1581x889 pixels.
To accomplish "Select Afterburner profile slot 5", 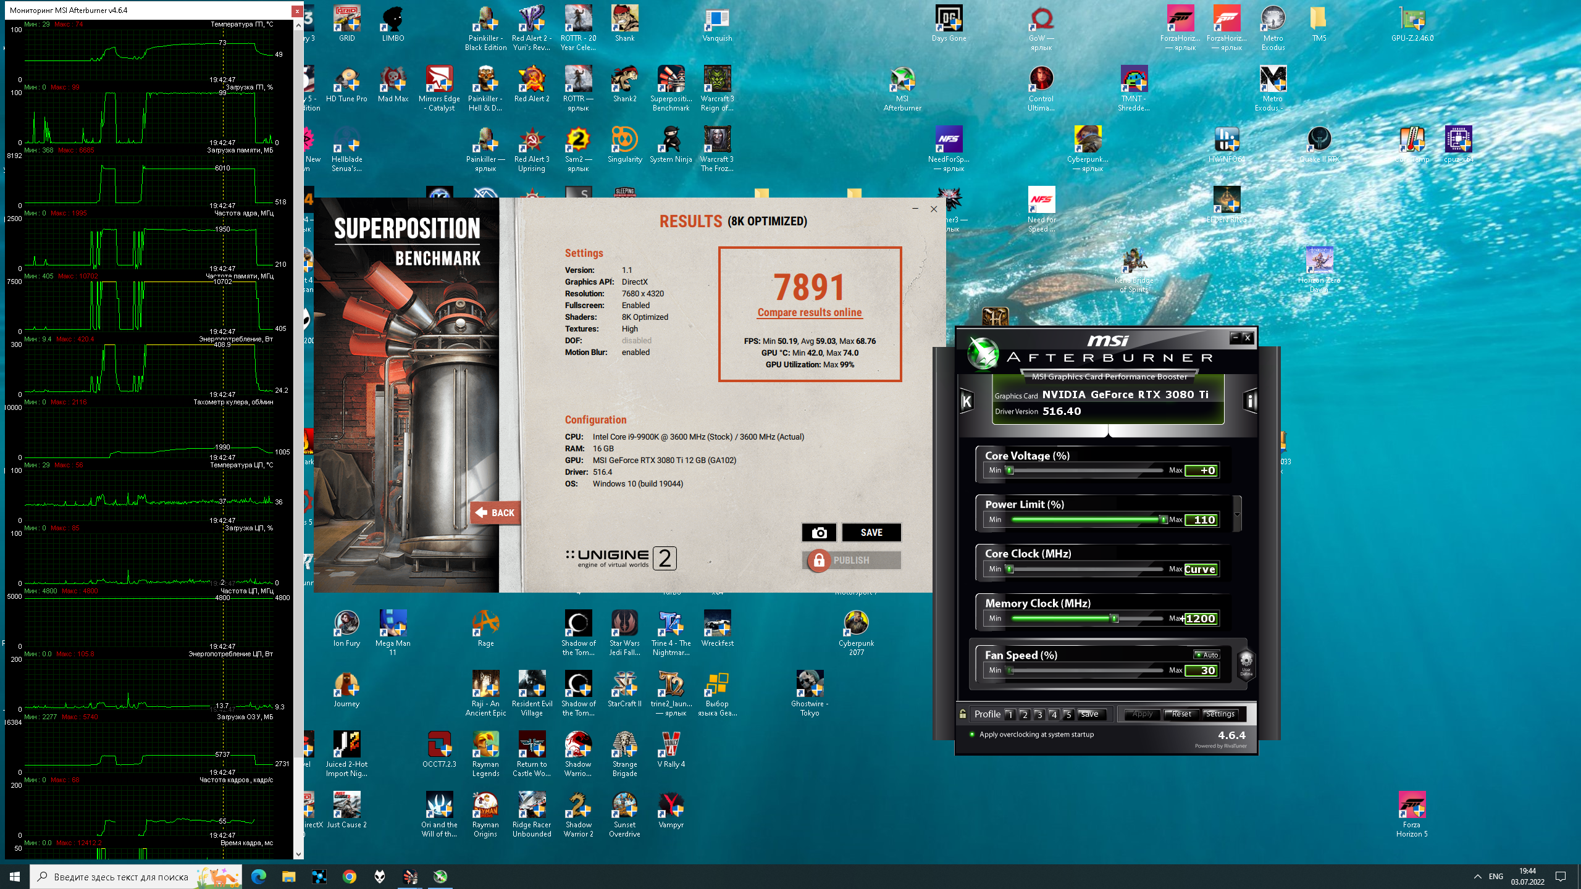I will click(x=1068, y=714).
